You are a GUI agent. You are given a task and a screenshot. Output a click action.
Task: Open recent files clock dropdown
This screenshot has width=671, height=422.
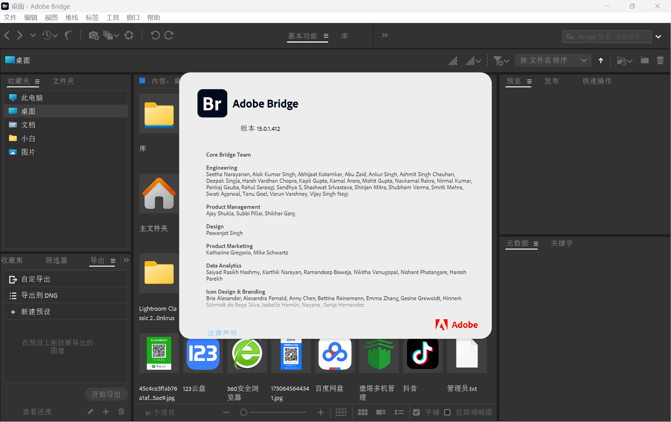pos(50,35)
